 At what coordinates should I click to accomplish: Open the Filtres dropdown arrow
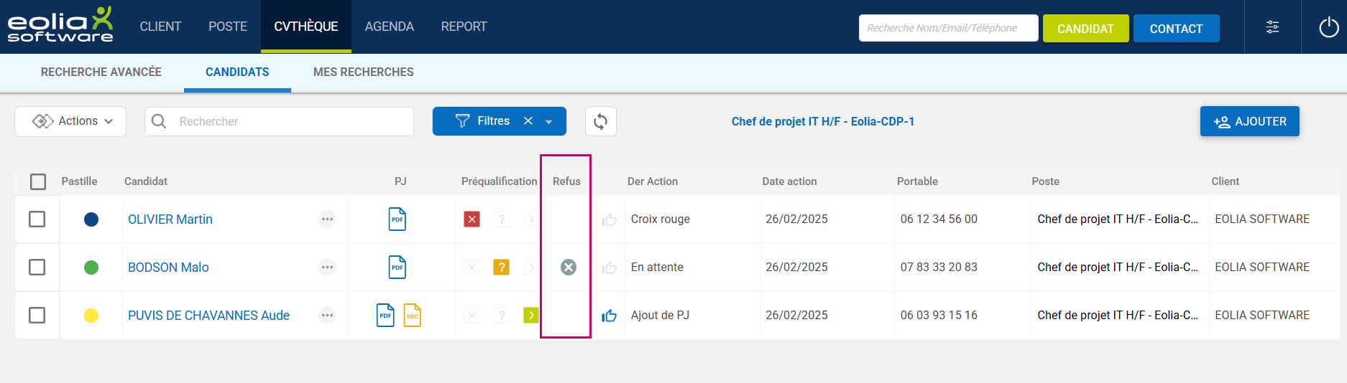tap(549, 122)
